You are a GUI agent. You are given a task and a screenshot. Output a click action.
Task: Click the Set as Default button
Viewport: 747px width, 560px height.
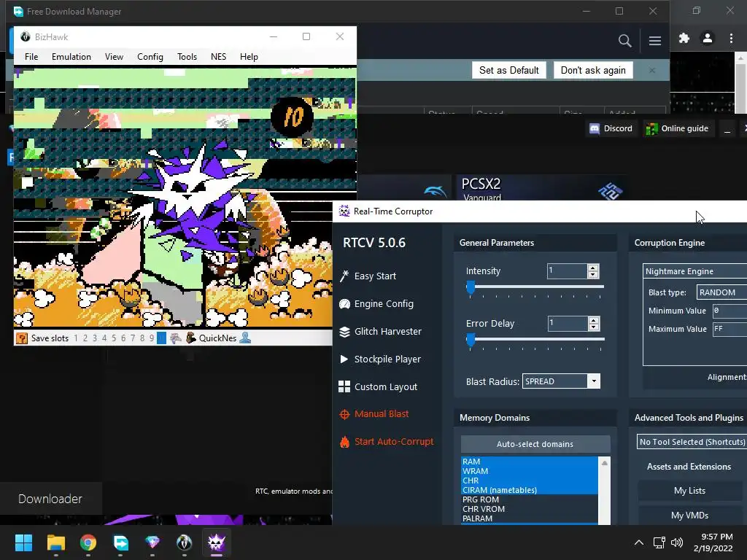point(508,71)
